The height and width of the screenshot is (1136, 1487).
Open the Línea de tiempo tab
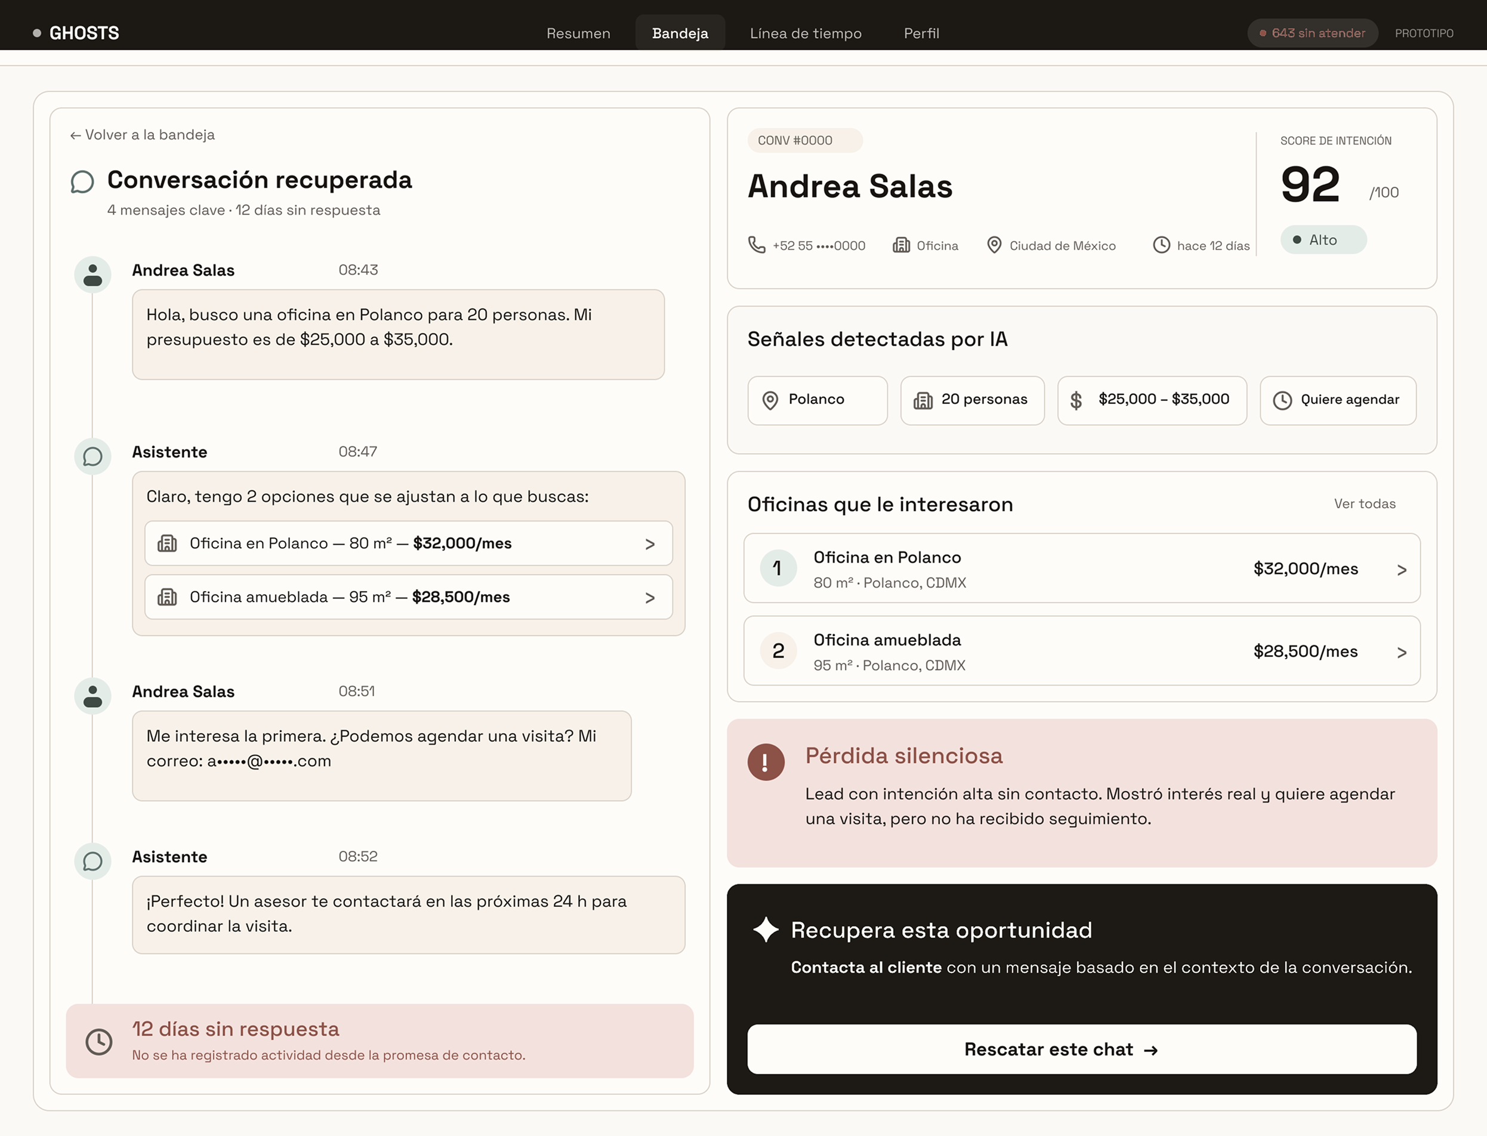click(806, 33)
